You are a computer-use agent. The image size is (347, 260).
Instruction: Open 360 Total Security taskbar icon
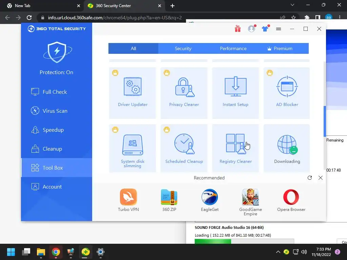pos(86,252)
